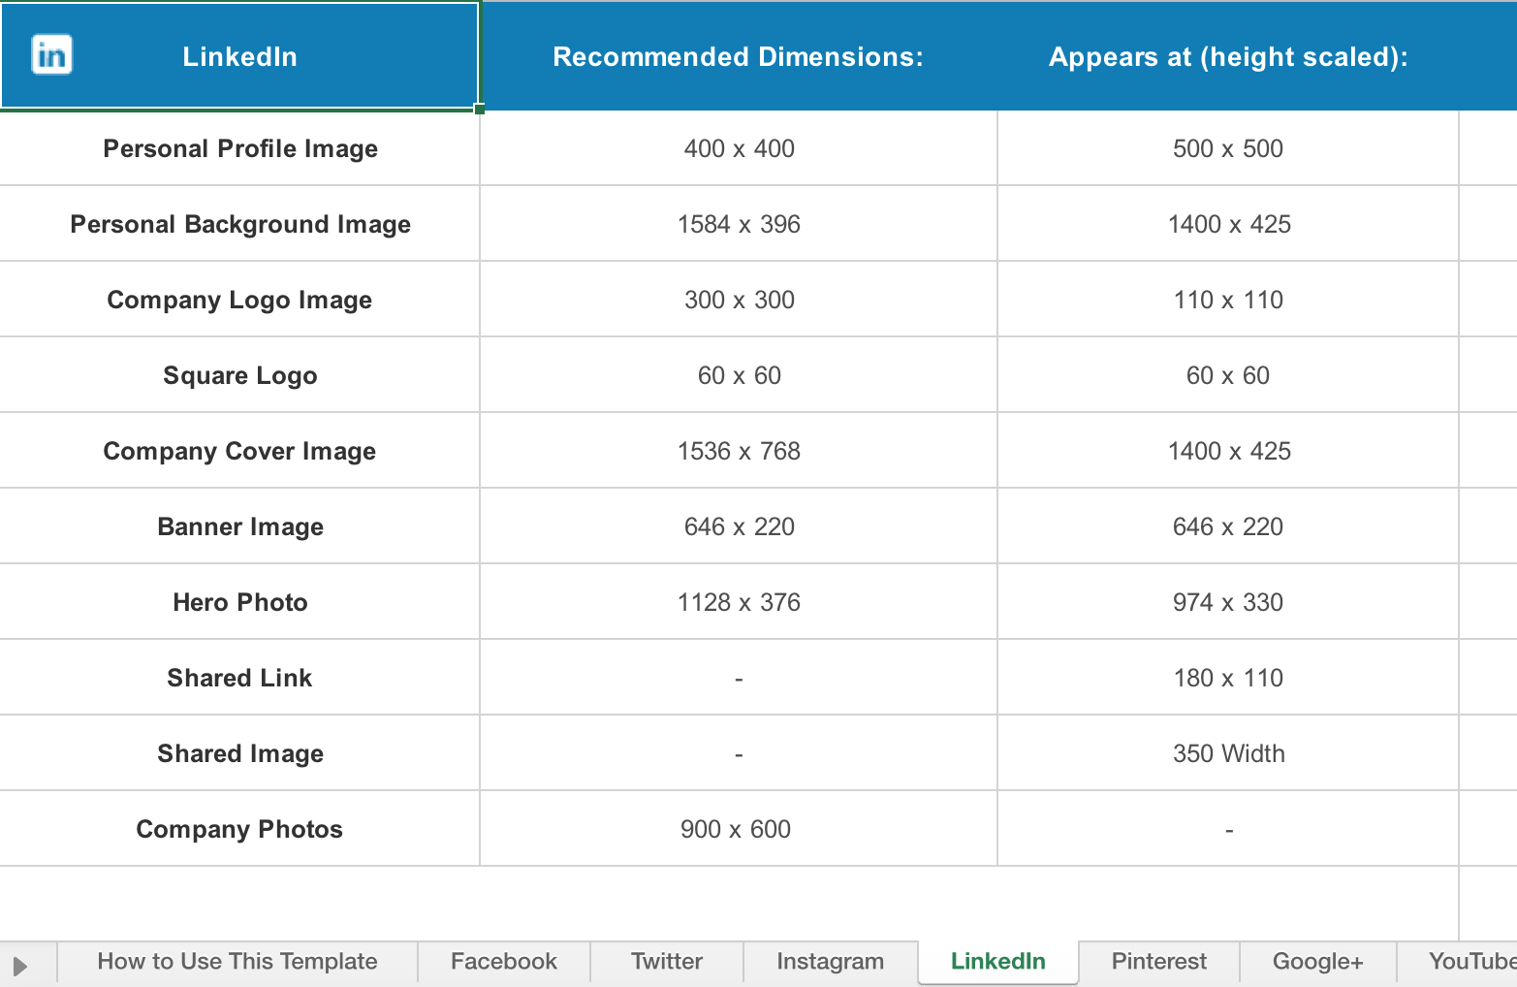Viewport: 1517px width, 987px height.
Task: Select the Square Logo cell
Action: pyautogui.click(x=239, y=375)
